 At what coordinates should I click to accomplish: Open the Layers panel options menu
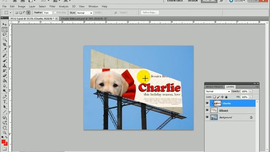coord(256,87)
